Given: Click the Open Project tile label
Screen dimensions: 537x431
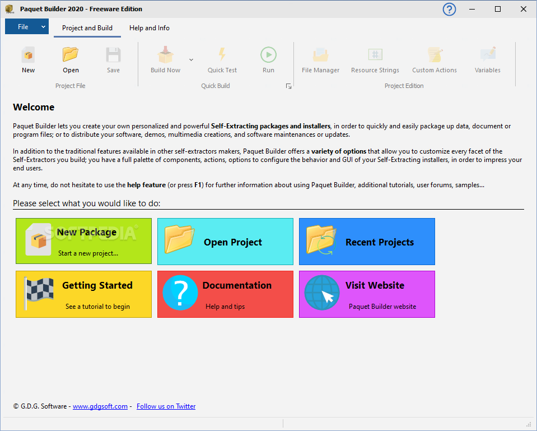Looking at the screenshot, I should [x=233, y=242].
